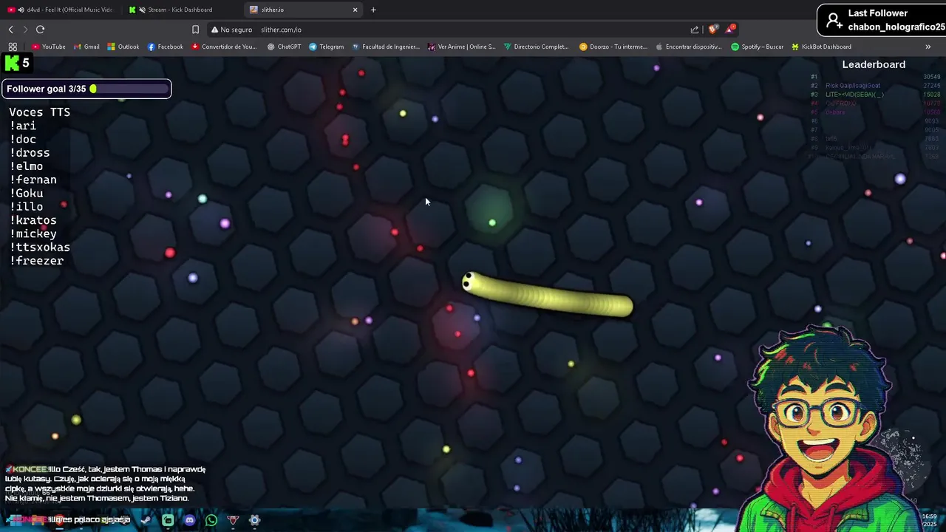The width and height of the screenshot is (946, 532).
Task: Click the !mickey voice command
Action: coord(33,233)
